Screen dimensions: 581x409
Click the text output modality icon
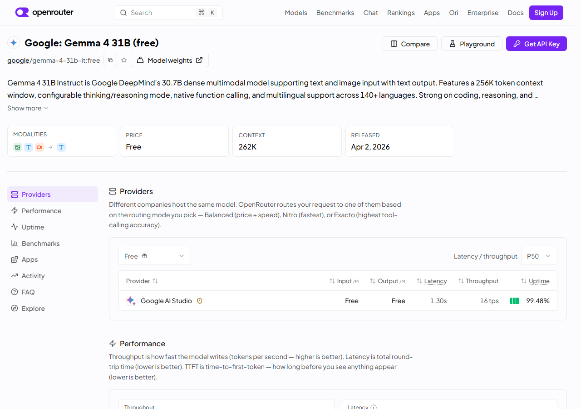click(x=61, y=147)
